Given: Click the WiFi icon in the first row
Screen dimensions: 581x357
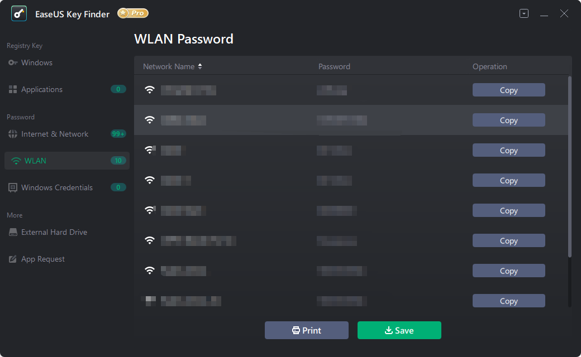Looking at the screenshot, I should click(150, 90).
